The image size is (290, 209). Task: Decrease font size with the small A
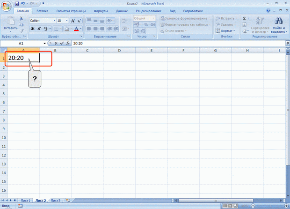[x=79, y=21]
